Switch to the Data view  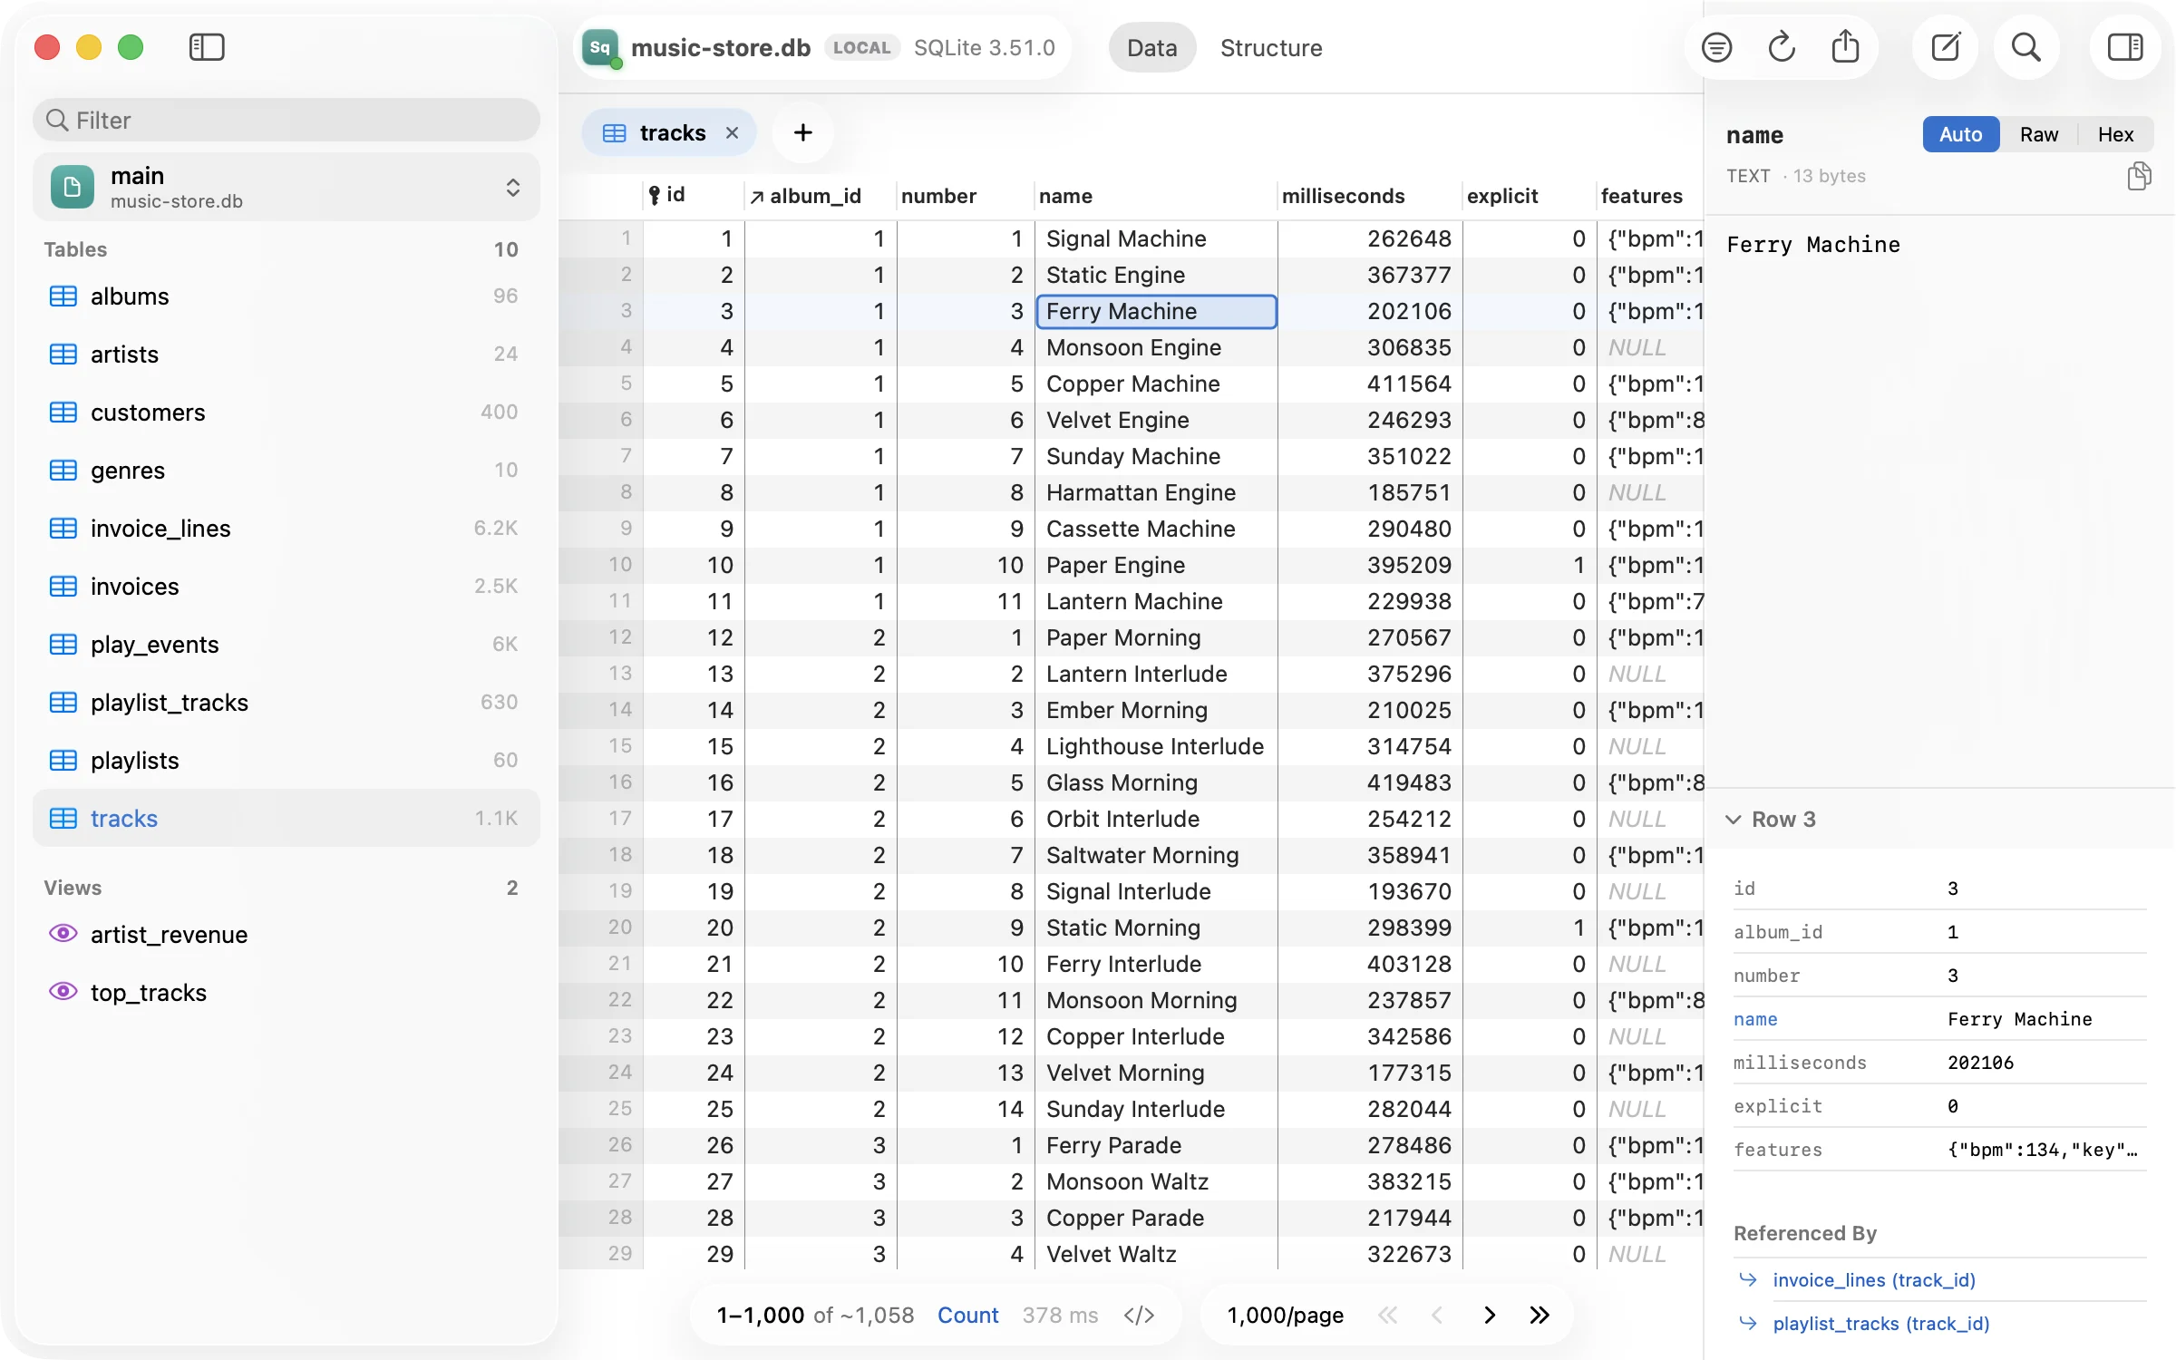click(x=1151, y=48)
